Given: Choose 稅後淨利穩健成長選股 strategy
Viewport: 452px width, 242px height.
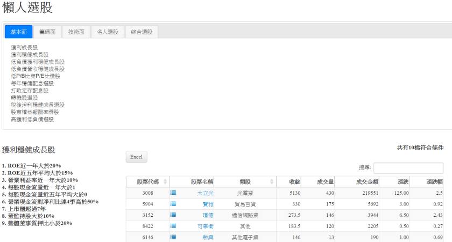Looking at the screenshot, I should 38,105.
